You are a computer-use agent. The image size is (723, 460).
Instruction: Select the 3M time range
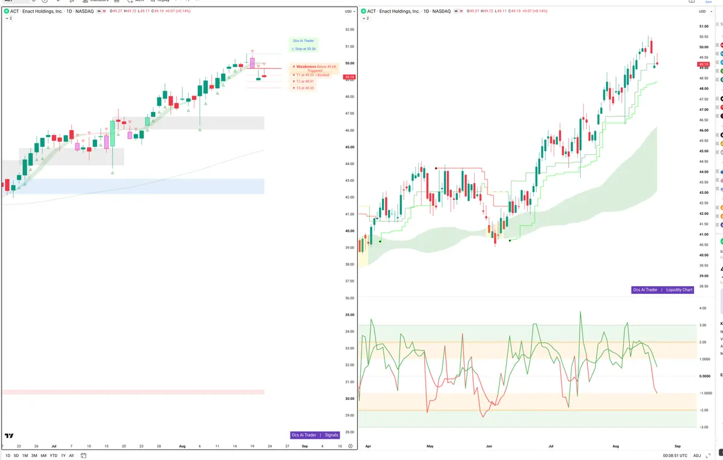click(x=34, y=456)
